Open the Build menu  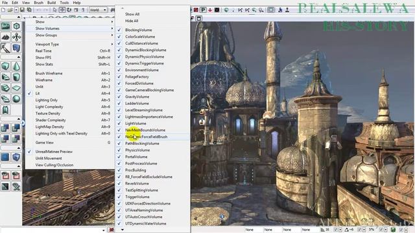(x=51, y=3)
